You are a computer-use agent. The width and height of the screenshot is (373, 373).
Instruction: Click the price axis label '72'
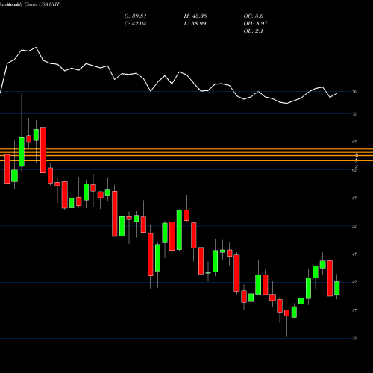pyautogui.click(x=354, y=114)
